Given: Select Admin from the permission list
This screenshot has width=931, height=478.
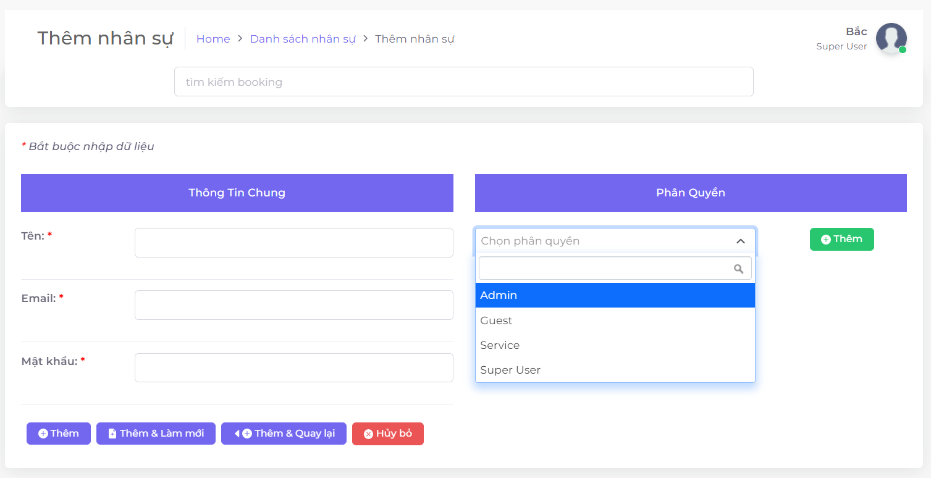Looking at the screenshot, I should [x=615, y=295].
